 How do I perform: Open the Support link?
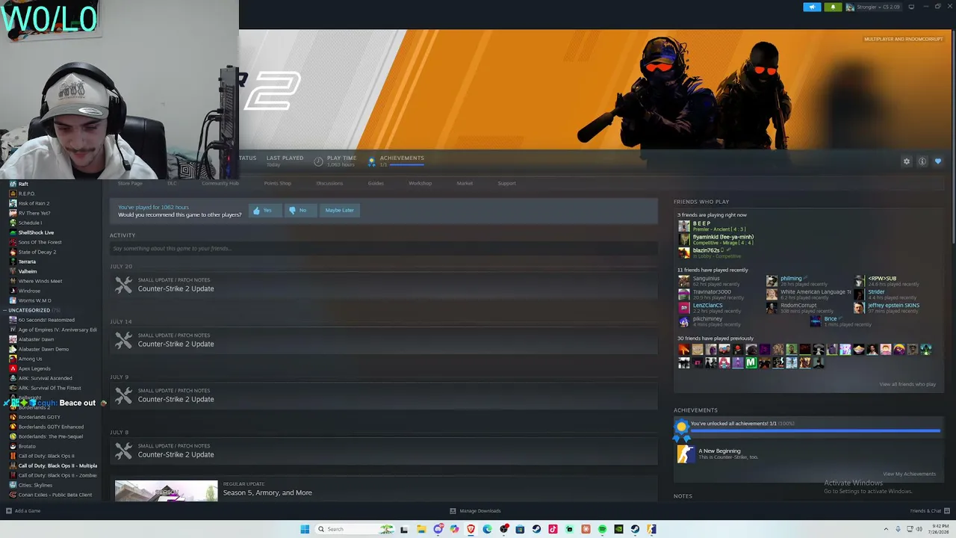pyautogui.click(x=506, y=183)
